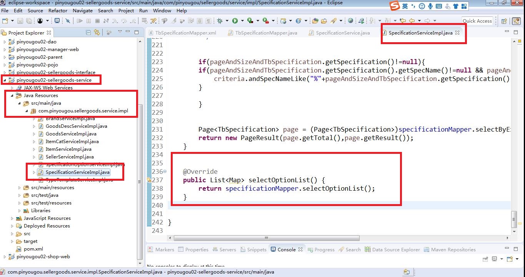
Task: Toggle Skip All Breakpoints toolbar button
Action: (x=68, y=21)
